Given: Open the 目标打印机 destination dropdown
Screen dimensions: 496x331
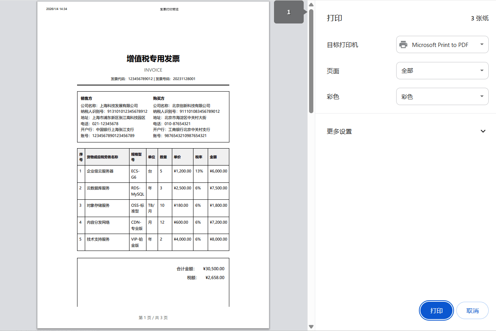Looking at the screenshot, I should tap(442, 45).
